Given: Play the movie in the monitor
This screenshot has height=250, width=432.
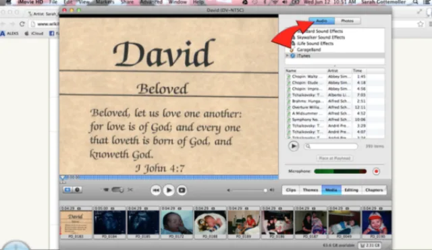Looking at the screenshot, I should click(169, 190).
